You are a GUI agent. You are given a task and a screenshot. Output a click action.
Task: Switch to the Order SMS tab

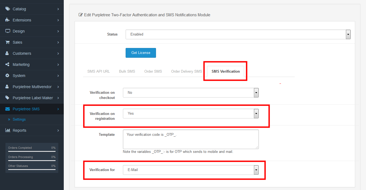tap(153, 71)
